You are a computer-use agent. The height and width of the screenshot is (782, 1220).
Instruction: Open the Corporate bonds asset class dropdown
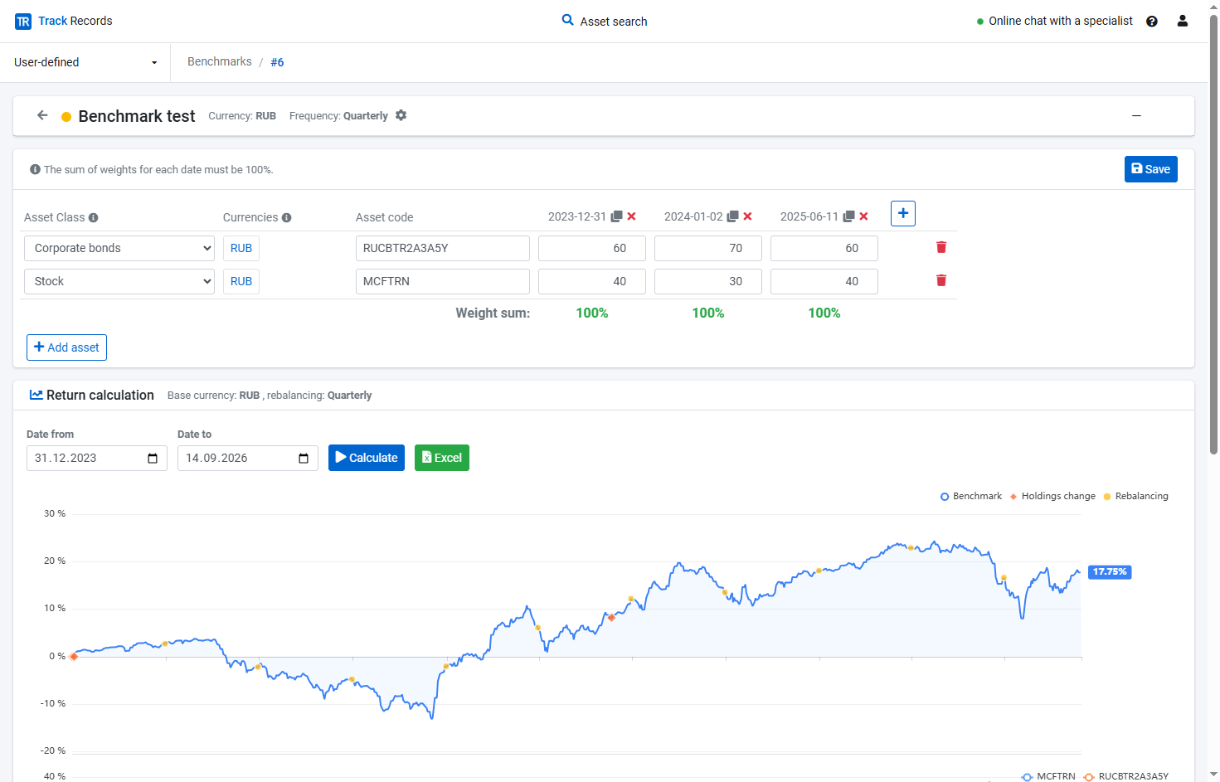[119, 248]
